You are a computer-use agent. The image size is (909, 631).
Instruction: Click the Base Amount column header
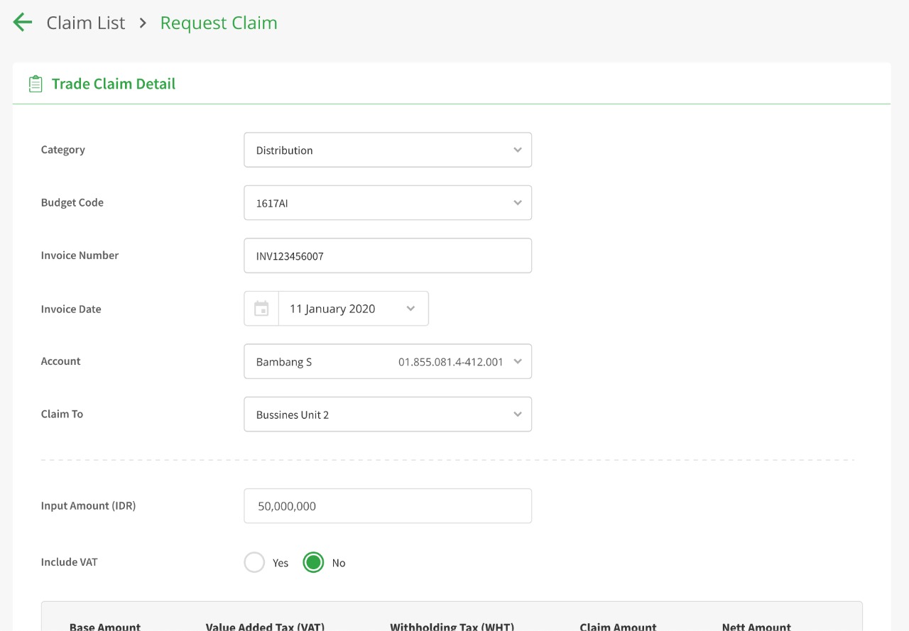105,626
